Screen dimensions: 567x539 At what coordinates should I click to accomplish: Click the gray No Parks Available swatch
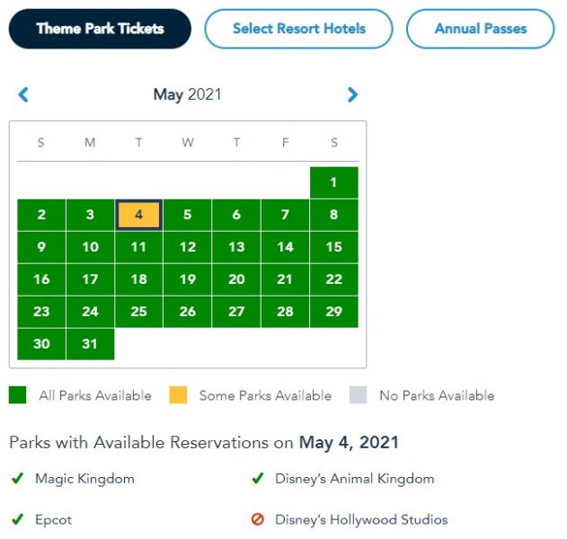(x=358, y=394)
